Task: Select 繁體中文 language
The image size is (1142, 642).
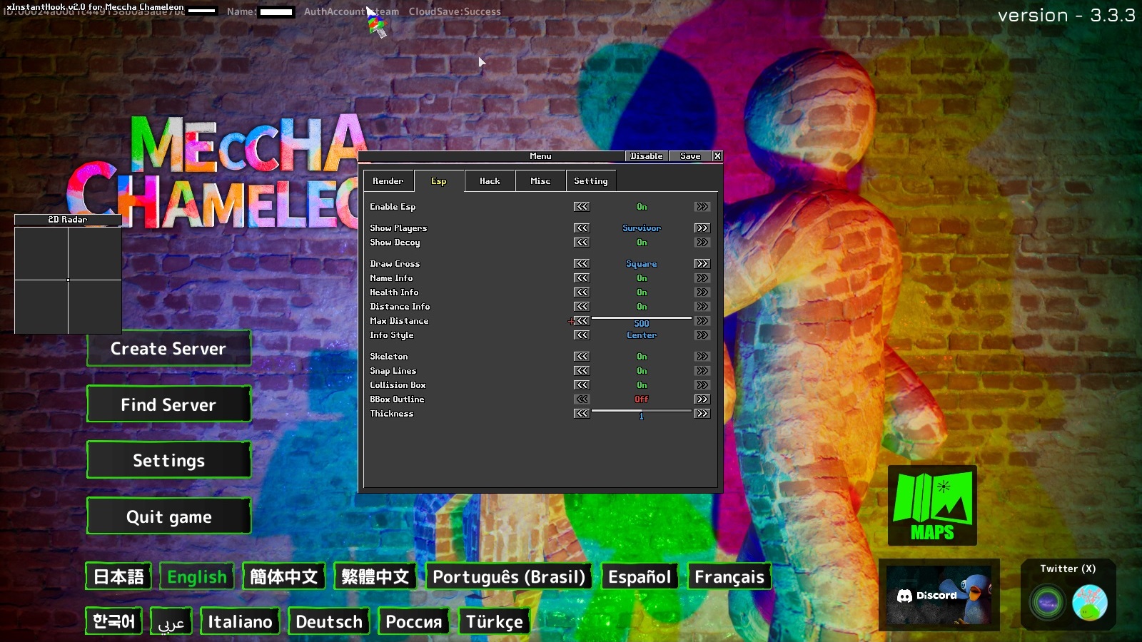Action: point(375,576)
